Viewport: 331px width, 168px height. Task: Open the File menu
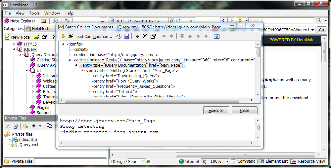[8, 13]
